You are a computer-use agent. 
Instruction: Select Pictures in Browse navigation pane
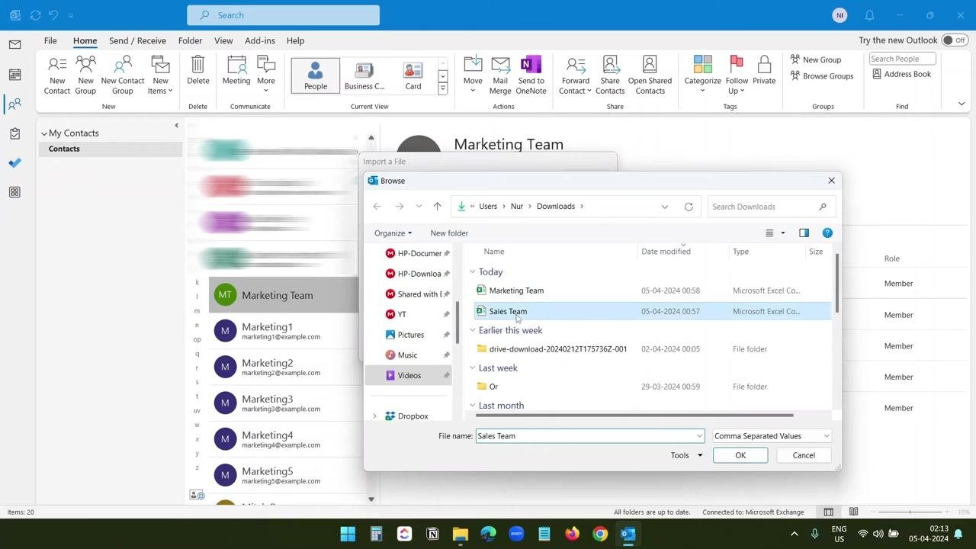(x=410, y=335)
